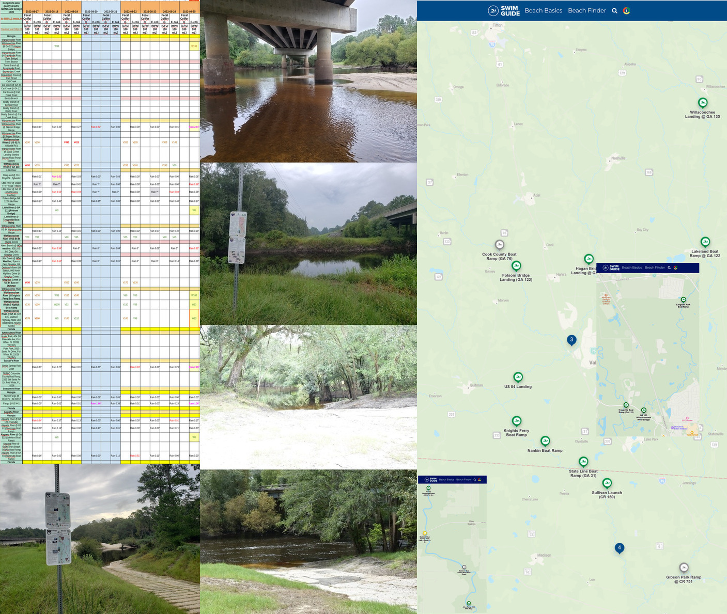Viewport: 727px width, 614px height.
Task: Open Beach Basics in the Valdosta inset header
Action: (x=632, y=267)
